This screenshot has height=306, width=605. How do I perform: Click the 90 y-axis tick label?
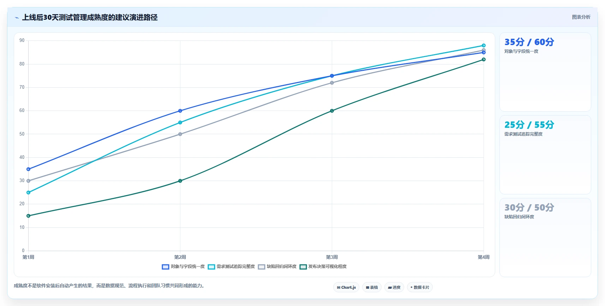tap(22, 40)
